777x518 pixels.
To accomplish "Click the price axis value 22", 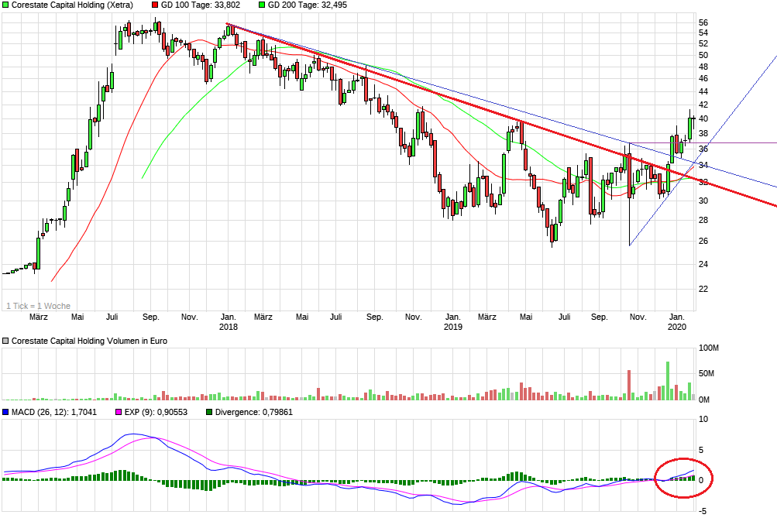I will (x=703, y=290).
